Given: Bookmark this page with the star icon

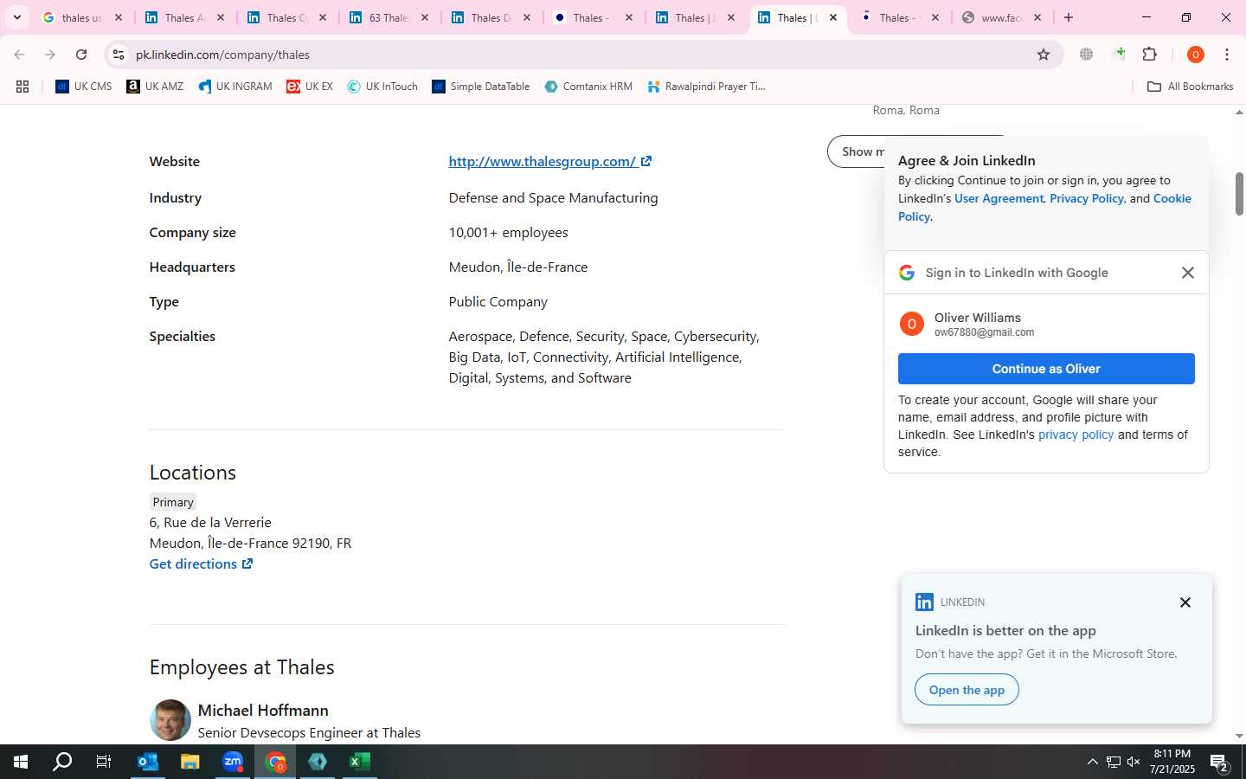Looking at the screenshot, I should (1044, 55).
